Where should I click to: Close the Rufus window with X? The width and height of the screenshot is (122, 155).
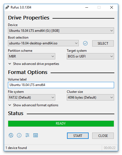pos(112,7)
